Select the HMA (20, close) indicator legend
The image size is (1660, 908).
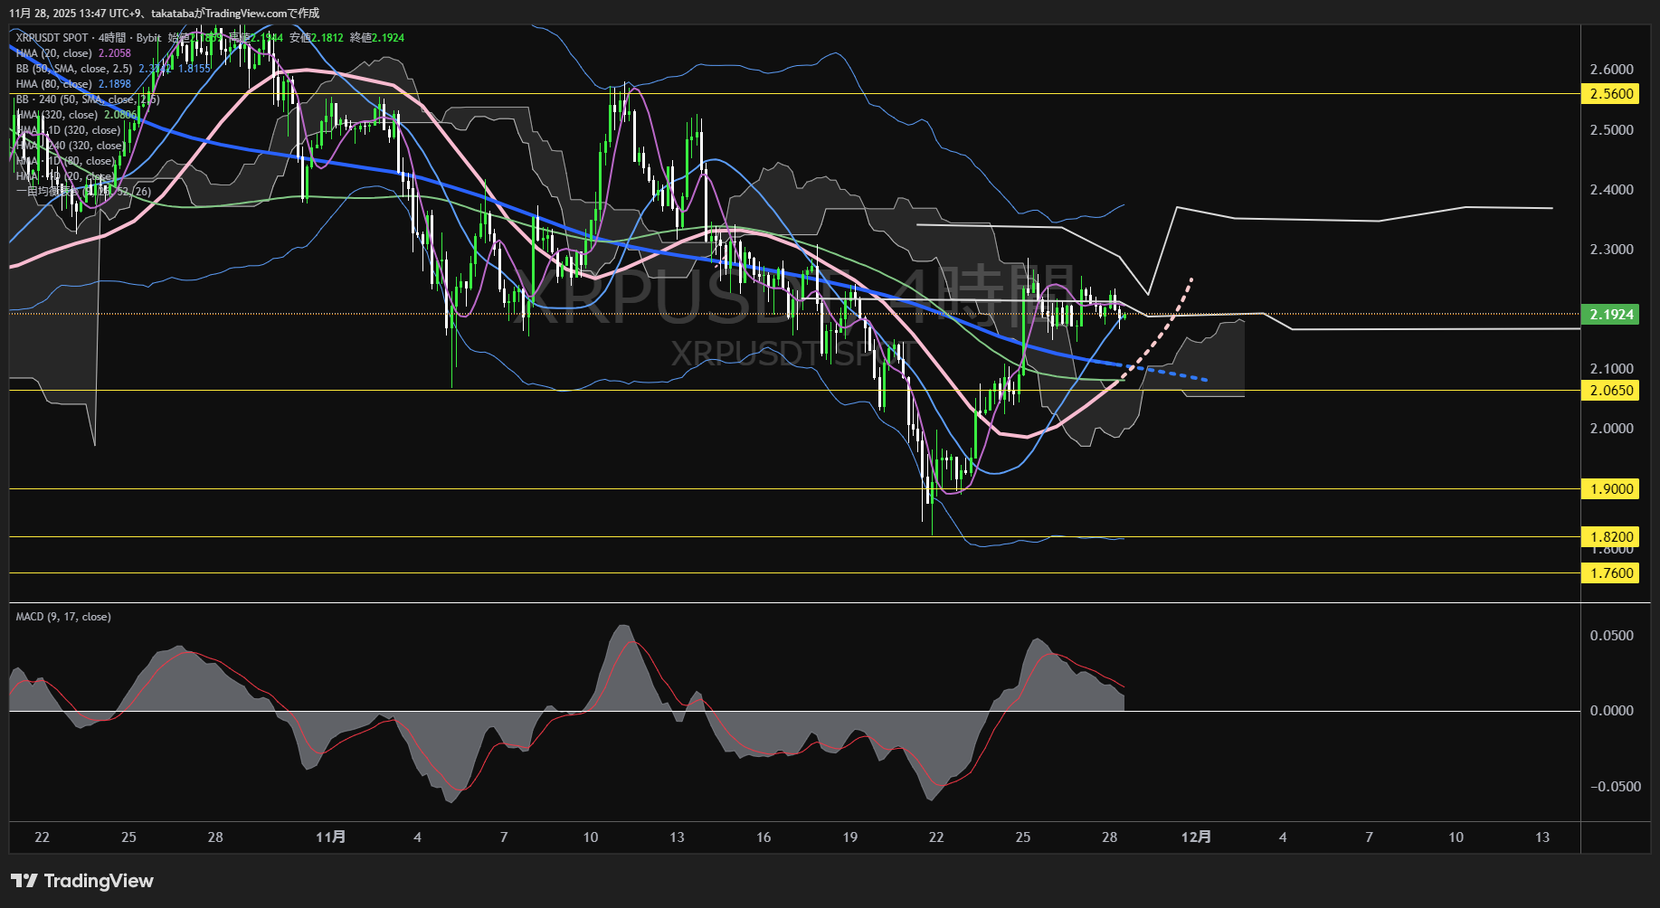(54, 53)
